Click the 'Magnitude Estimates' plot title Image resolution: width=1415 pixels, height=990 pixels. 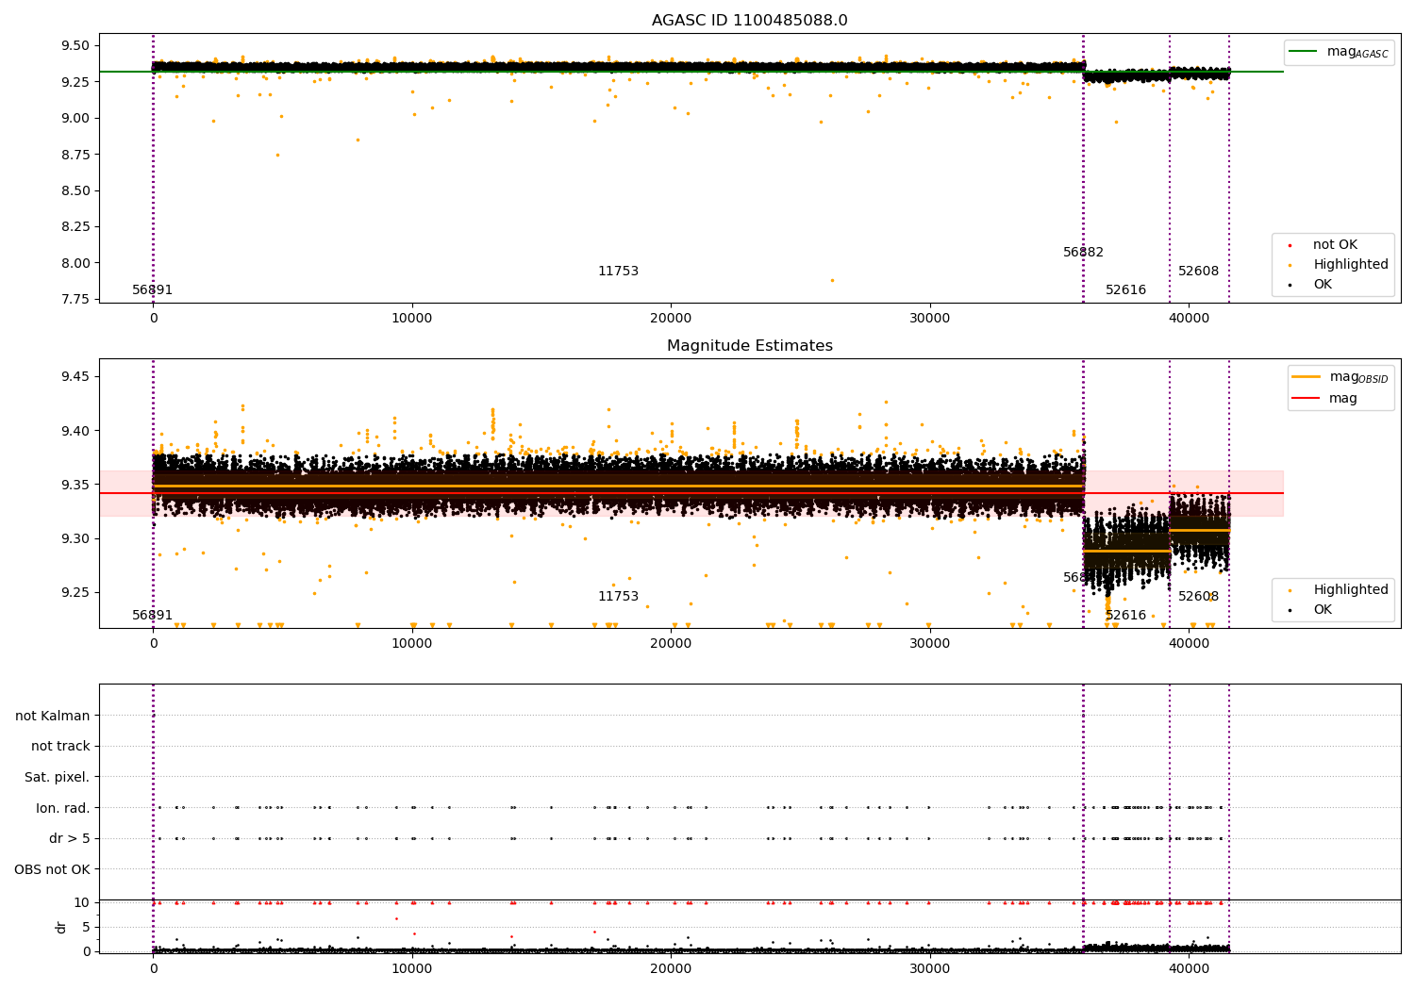(749, 346)
